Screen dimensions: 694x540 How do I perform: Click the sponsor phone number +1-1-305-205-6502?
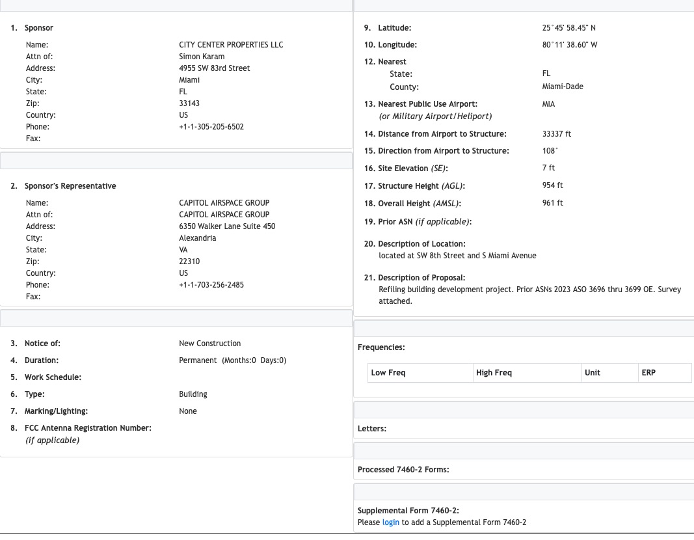211,127
